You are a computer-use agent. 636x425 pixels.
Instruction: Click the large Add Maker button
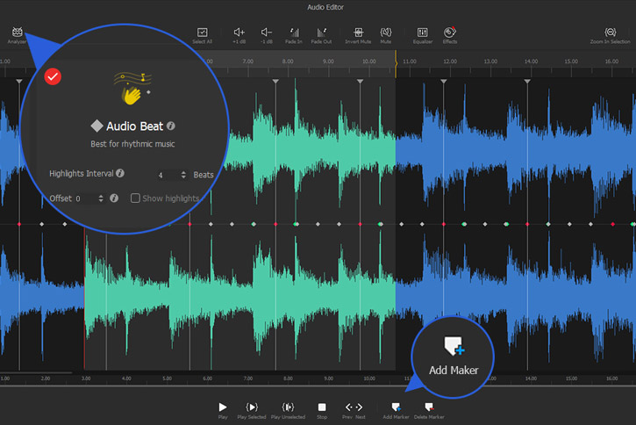coord(454,354)
